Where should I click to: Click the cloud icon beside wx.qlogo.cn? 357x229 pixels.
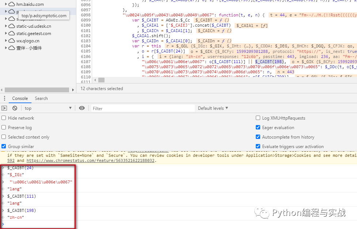pos(12,41)
